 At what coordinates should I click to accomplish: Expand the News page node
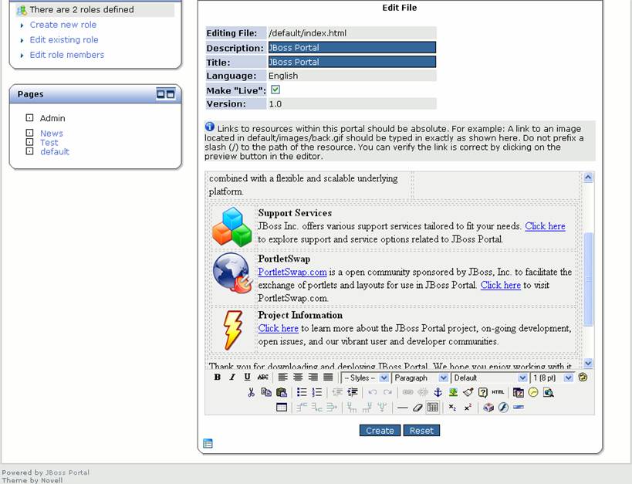[x=29, y=133]
